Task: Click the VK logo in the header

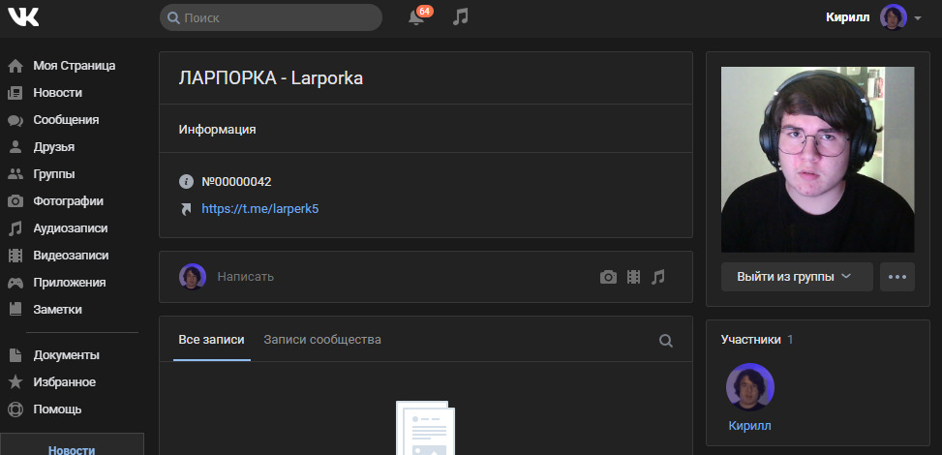Action: pos(23,16)
